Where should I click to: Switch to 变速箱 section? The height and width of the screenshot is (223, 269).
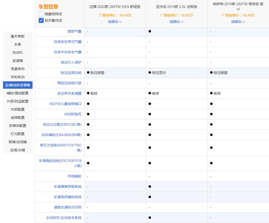click(x=18, y=61)
